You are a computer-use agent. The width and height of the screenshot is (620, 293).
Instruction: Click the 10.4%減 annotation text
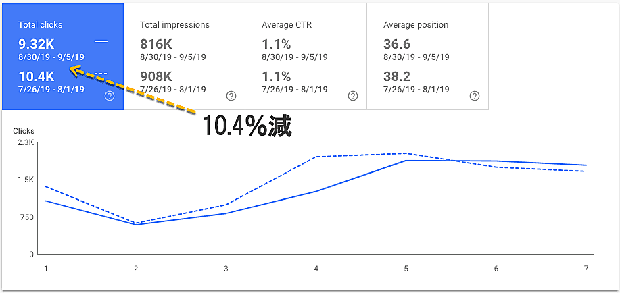tap(247, 126)
